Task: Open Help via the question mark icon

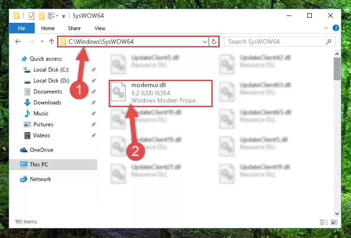Action: click(x=335, y=28)
